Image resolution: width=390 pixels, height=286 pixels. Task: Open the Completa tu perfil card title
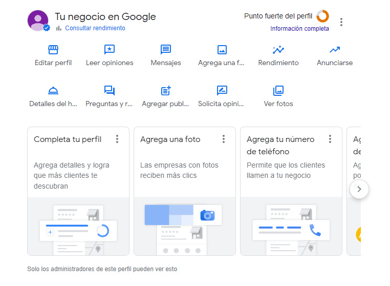pyautogui.click(x=68, y=139)
